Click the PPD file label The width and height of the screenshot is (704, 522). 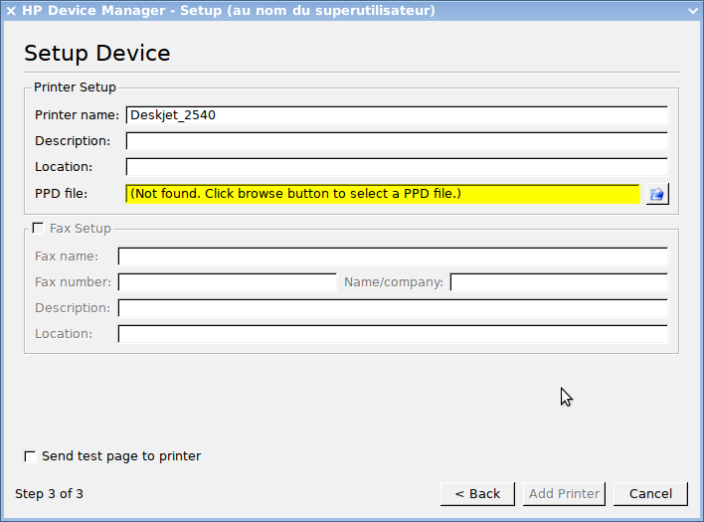pos(61,194)
